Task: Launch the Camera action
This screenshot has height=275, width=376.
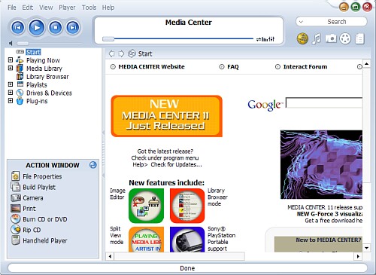Action: [x=33, y=198]
